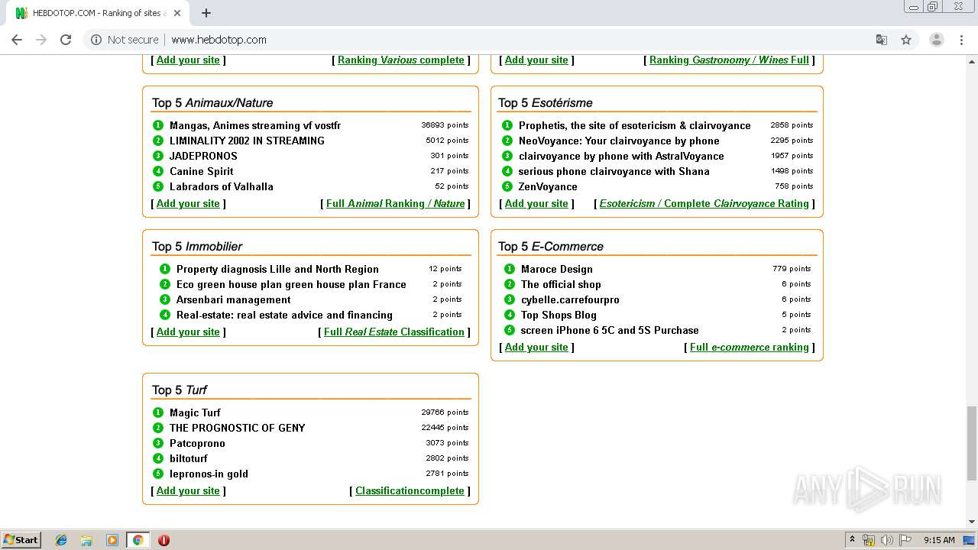Open the Classificationcomplete link in Turf
The image size is (978, 550).
pyautogui.click(x=410, y=490)
